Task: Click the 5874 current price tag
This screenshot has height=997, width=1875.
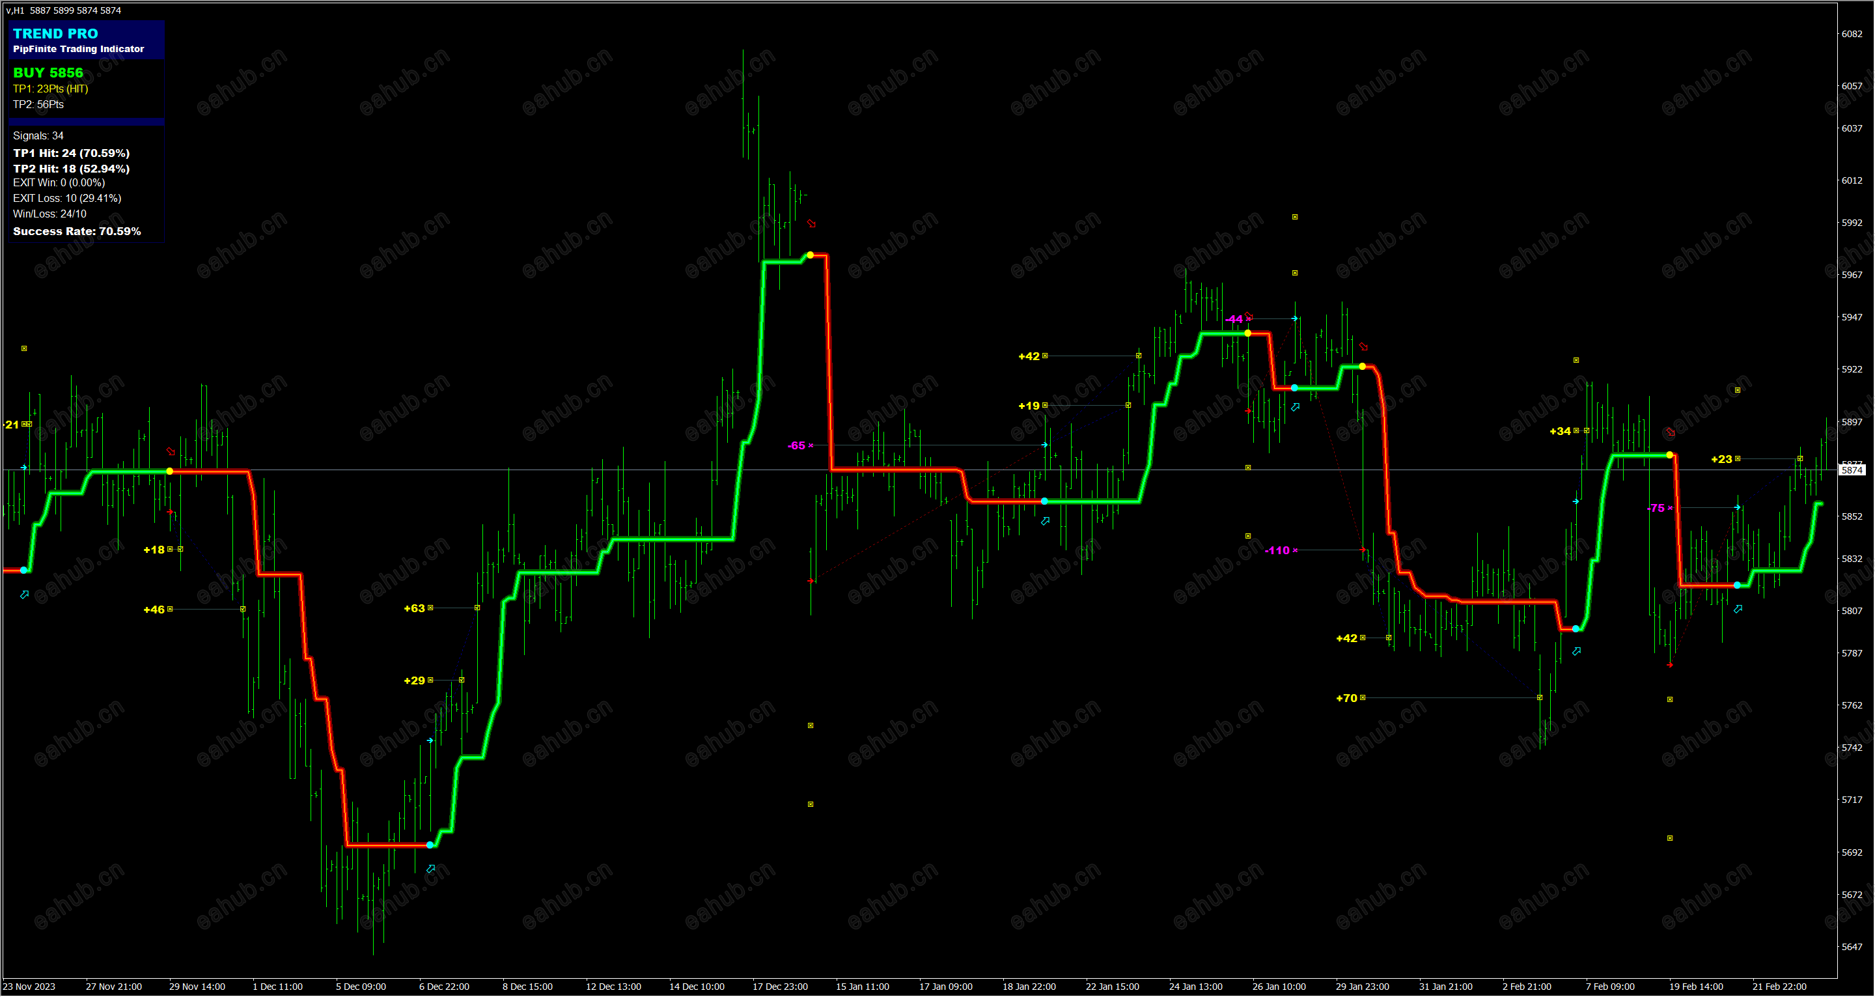Action: tap(1852, 470)
